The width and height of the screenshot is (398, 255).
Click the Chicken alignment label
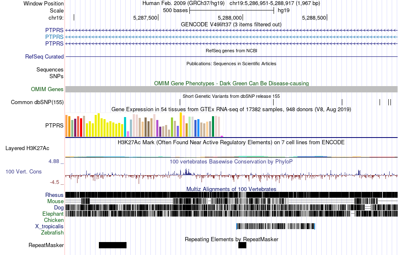[x=54, y=220]
